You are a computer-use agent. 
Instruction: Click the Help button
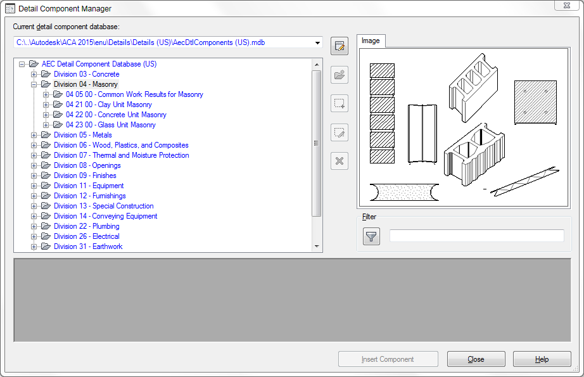542,359
